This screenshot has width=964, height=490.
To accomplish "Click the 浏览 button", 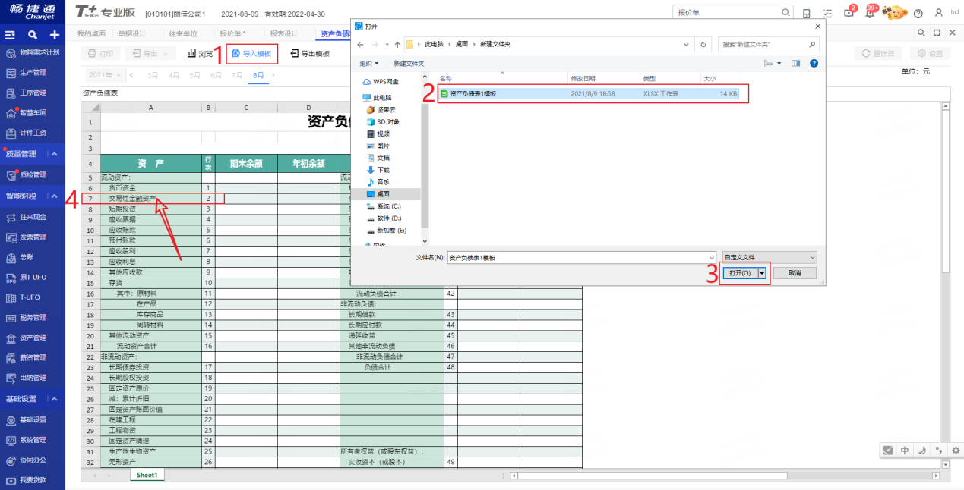I will pyautogui.click(x=200, y=54).
